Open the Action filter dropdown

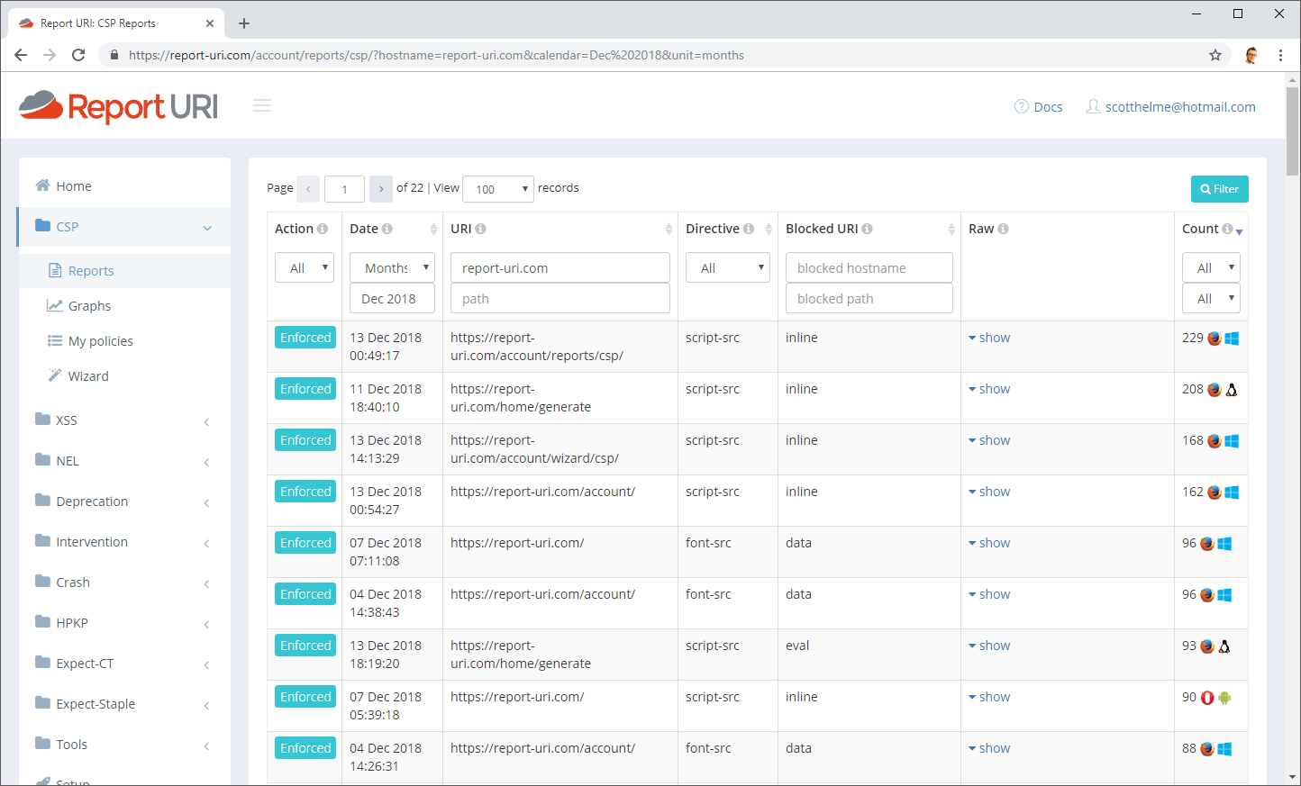tap(305, 267)
